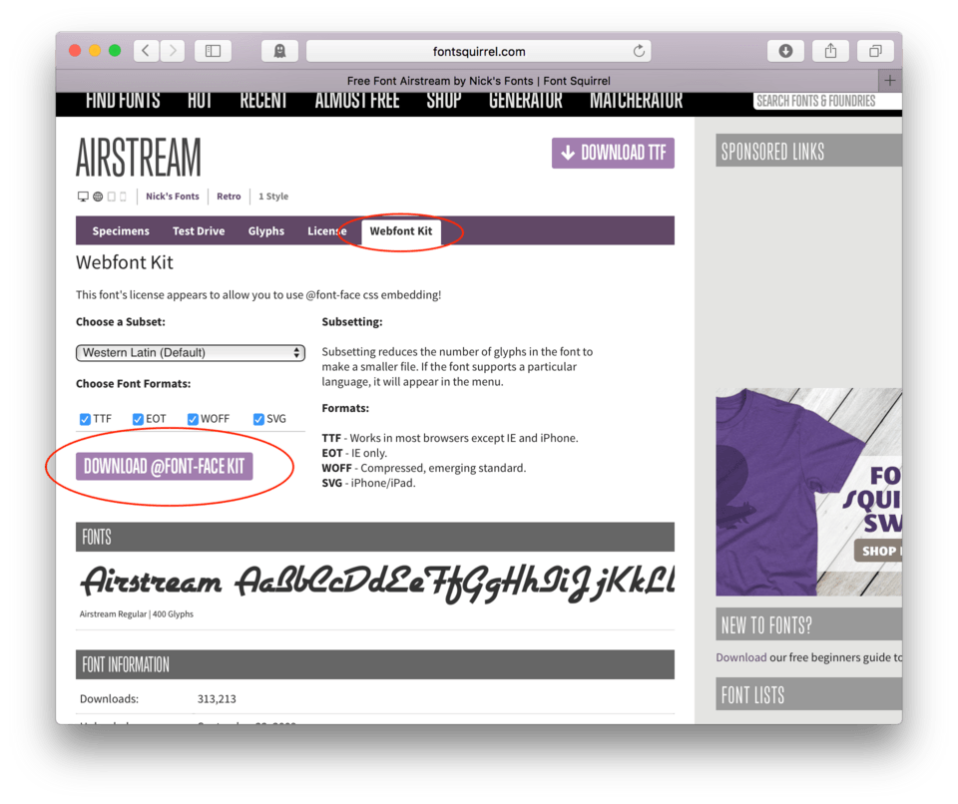Click the '1 Style' text
Image resolution: width=958 pixels, height=804 pixels.
pyautogui.click(x=273, y=197)
